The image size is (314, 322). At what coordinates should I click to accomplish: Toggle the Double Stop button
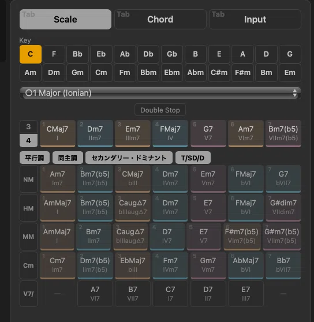click(160, 110)
